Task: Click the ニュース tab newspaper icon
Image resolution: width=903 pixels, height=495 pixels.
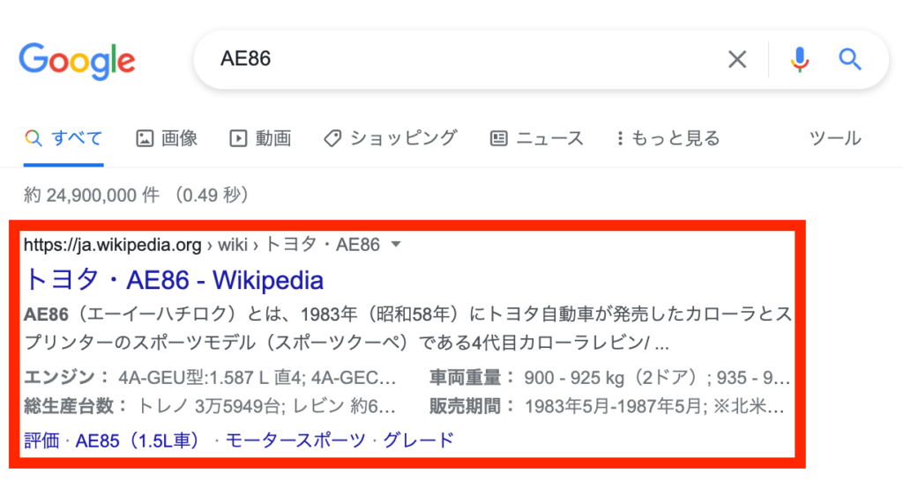Action: coord(499,138)
